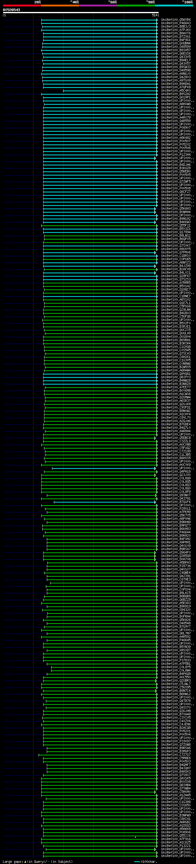Select hit label UniRef100_A7PJK0

pyautogui.click(x=176, y=30)
